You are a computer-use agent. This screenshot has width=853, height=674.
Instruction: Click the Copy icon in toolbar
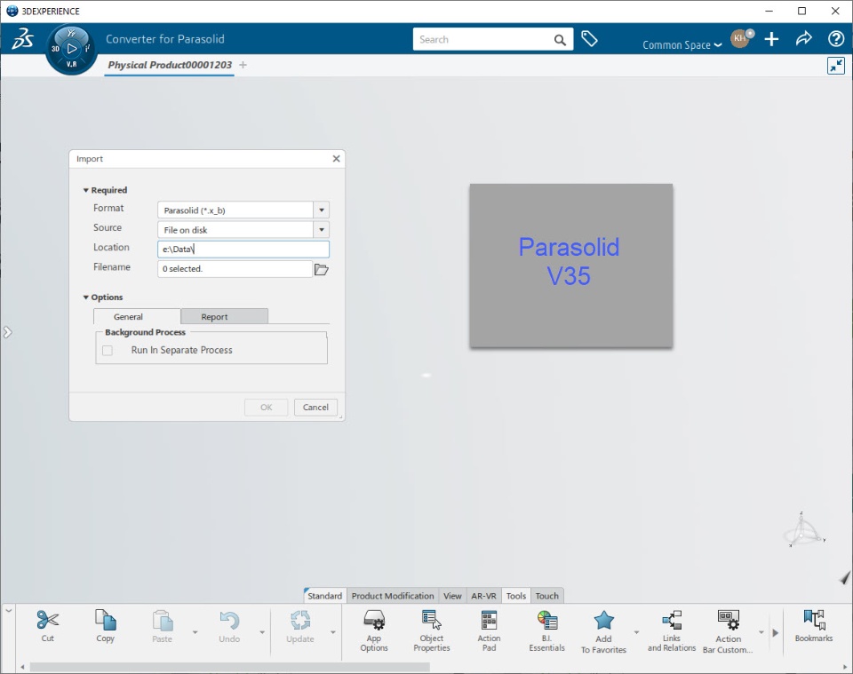pos(105,620)
